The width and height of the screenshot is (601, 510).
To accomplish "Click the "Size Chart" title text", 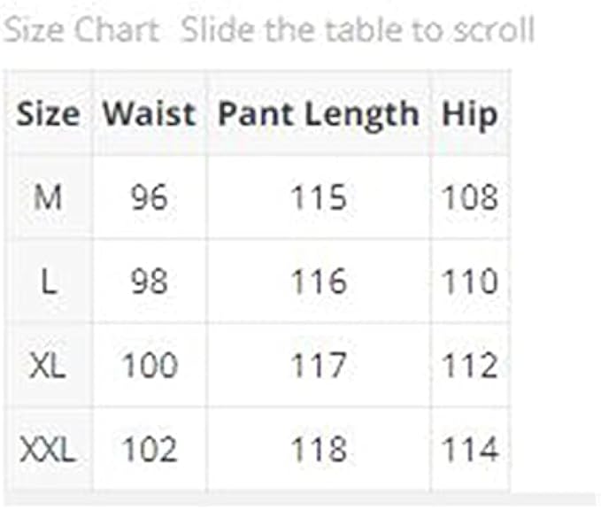I will [81, 31].
